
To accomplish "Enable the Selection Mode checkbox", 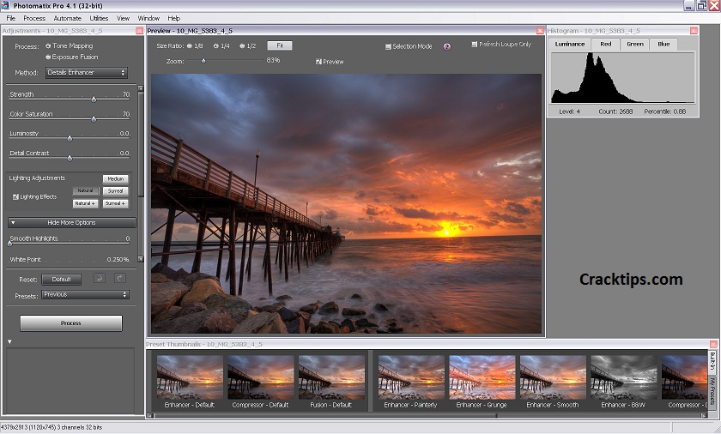I will 389,46.
